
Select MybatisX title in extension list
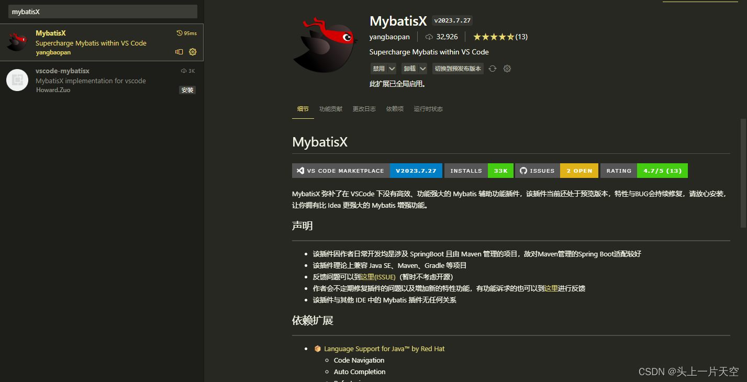coord(51,33)
